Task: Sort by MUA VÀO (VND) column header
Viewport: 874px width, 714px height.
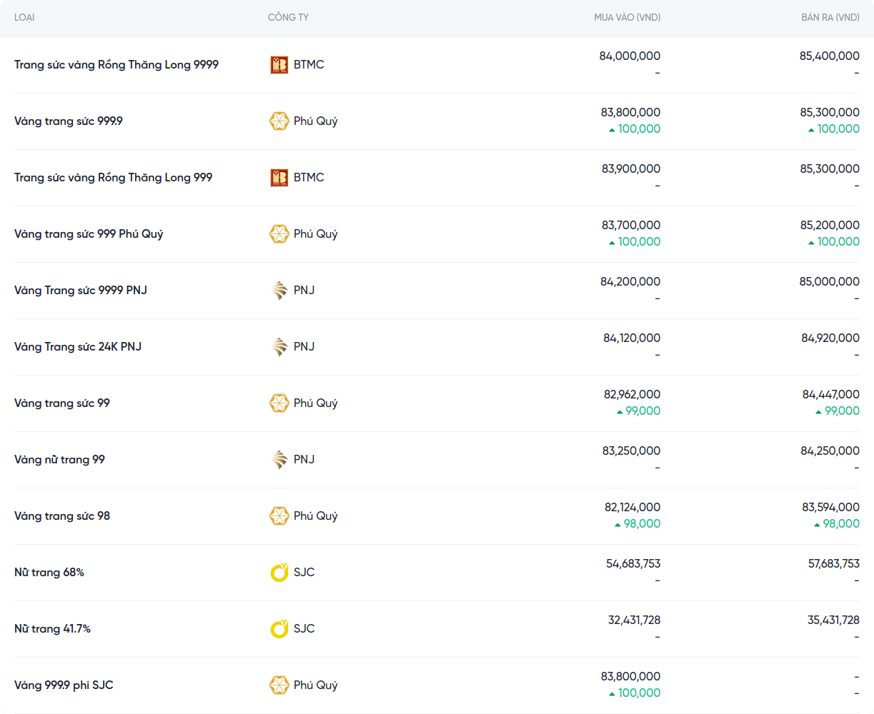Action: 627,17
